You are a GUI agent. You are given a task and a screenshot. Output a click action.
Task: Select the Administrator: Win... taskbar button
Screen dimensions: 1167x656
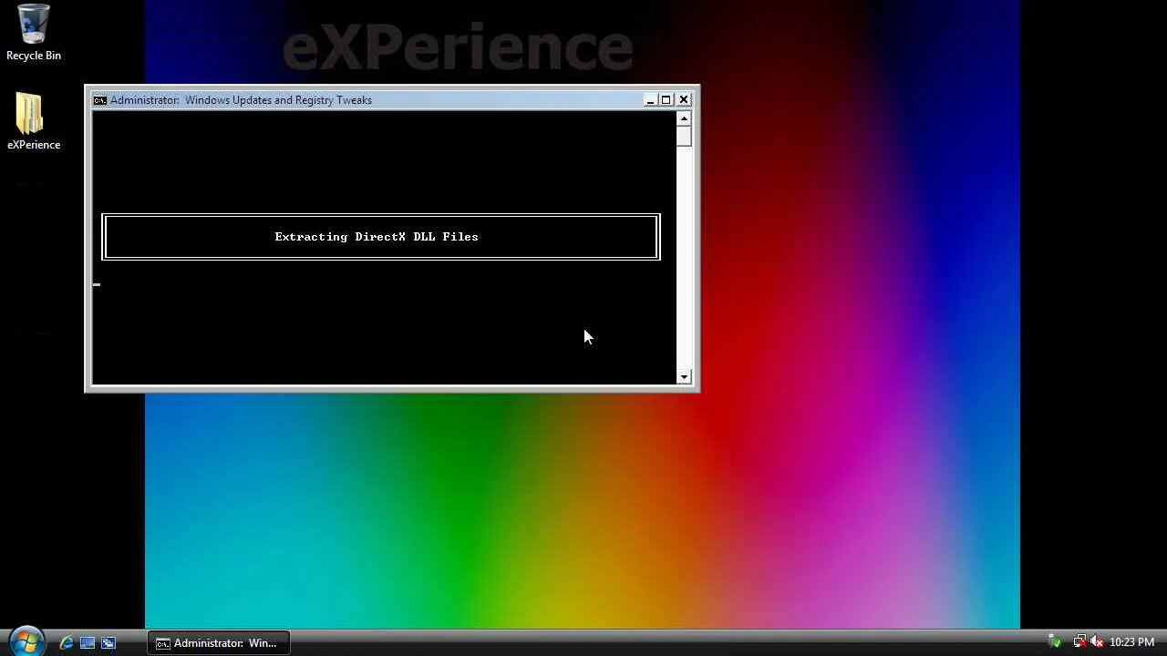pos(219,643)
